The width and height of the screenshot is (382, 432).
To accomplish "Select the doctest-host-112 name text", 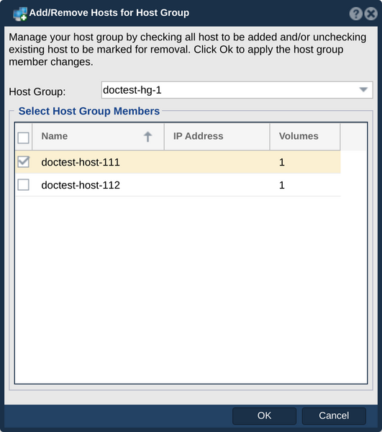I will click(x=81, y=185).
